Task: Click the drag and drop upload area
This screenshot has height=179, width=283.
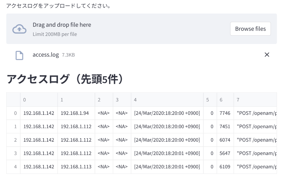Action: click(115, 29)
